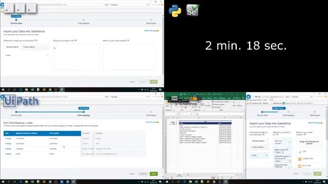
Task: Adjust the Excel zoom slider in status bar
Action: (x=231, y=178)
